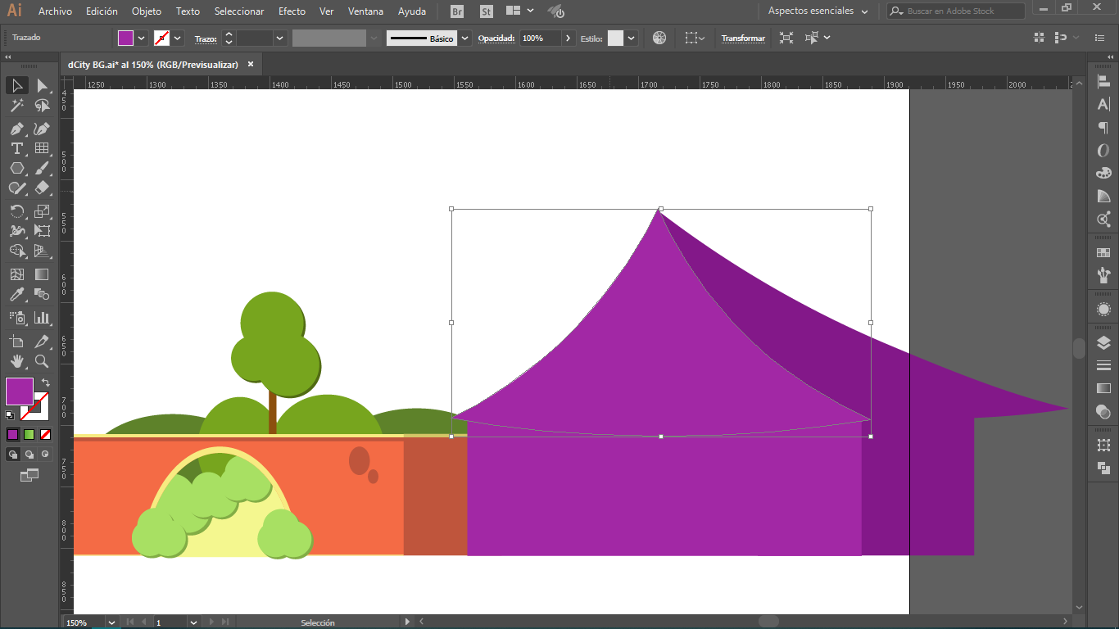
Task: Click the Opacidad label link
Action: [496, 38]
